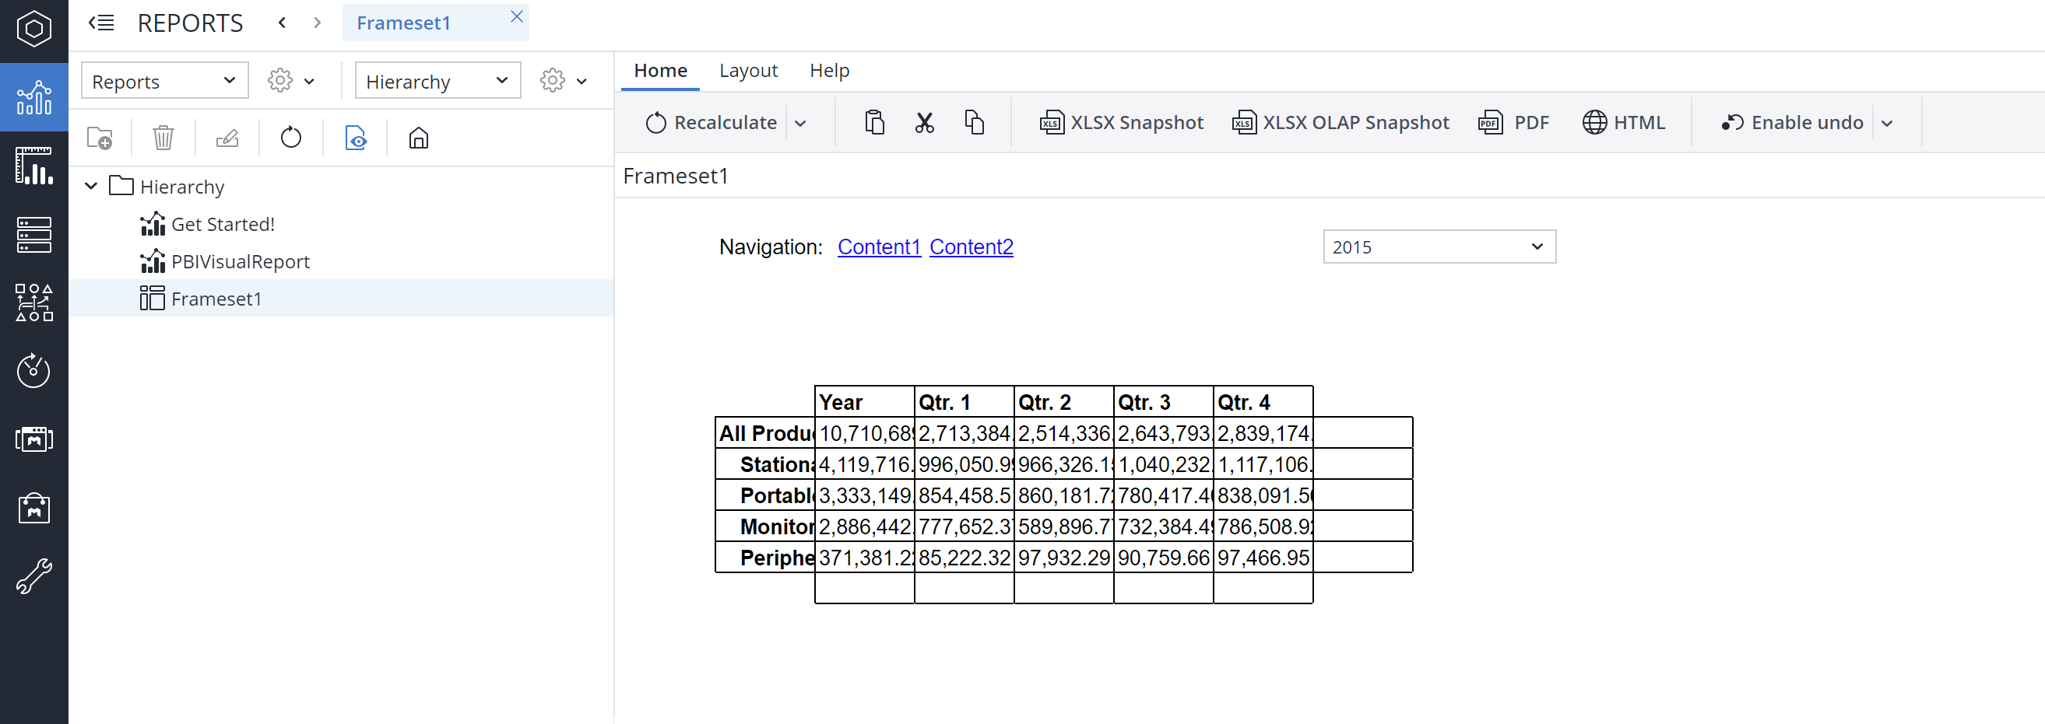2045x724 pixels.
Task: Click the delete trash icon
Action: tap(163, 138)
